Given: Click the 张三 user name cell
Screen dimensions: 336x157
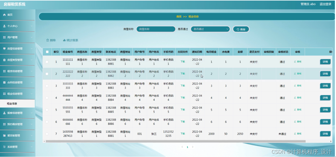Looking at the screenshot, I should tap(154, 134).
